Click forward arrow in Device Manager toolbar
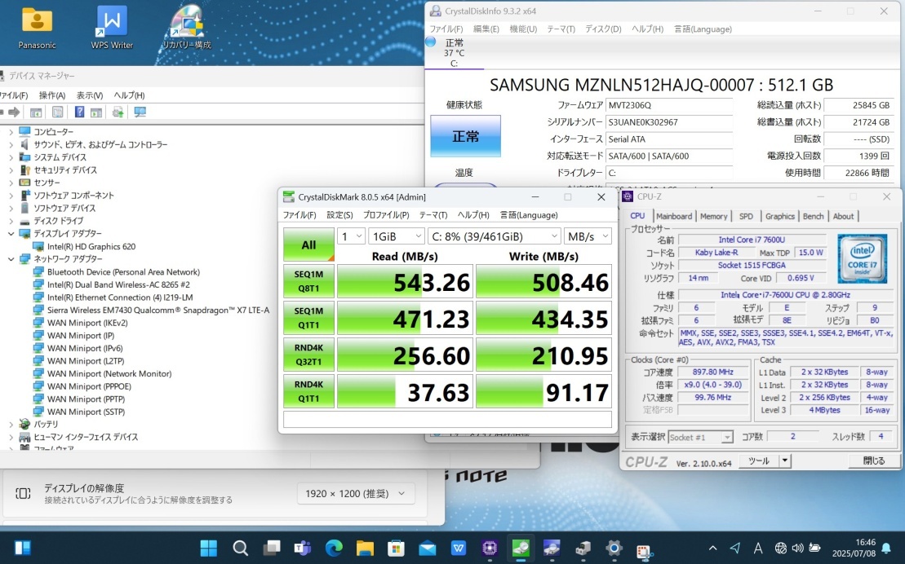The width and height of the screenshot is (905, 564). [x=14, y=112]
